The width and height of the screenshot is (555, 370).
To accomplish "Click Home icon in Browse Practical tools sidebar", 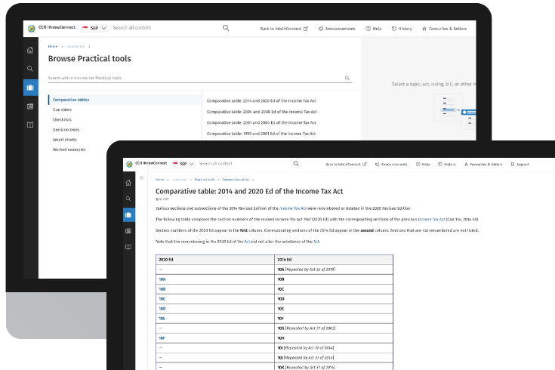I will pyautogui.click(x=30, y=51).
